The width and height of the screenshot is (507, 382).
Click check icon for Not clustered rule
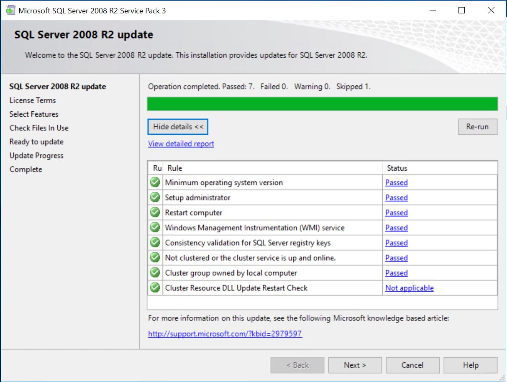pos(155,258)
